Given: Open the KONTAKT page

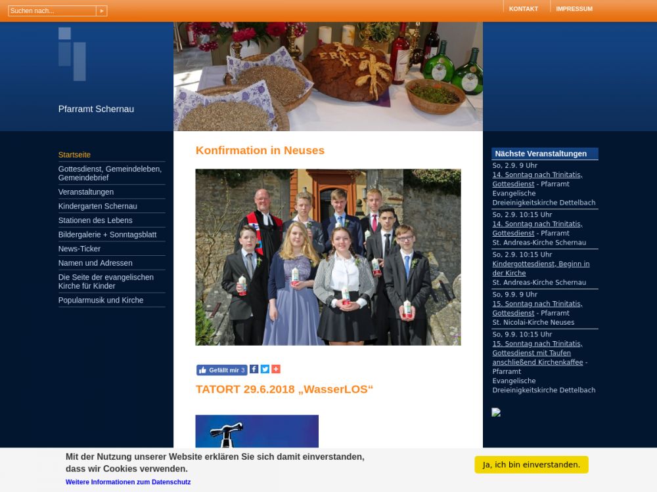Looking at the screenshot, I should click(x=523, y=9).
